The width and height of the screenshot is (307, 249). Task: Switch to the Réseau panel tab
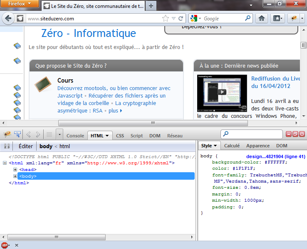click(175, 136)
